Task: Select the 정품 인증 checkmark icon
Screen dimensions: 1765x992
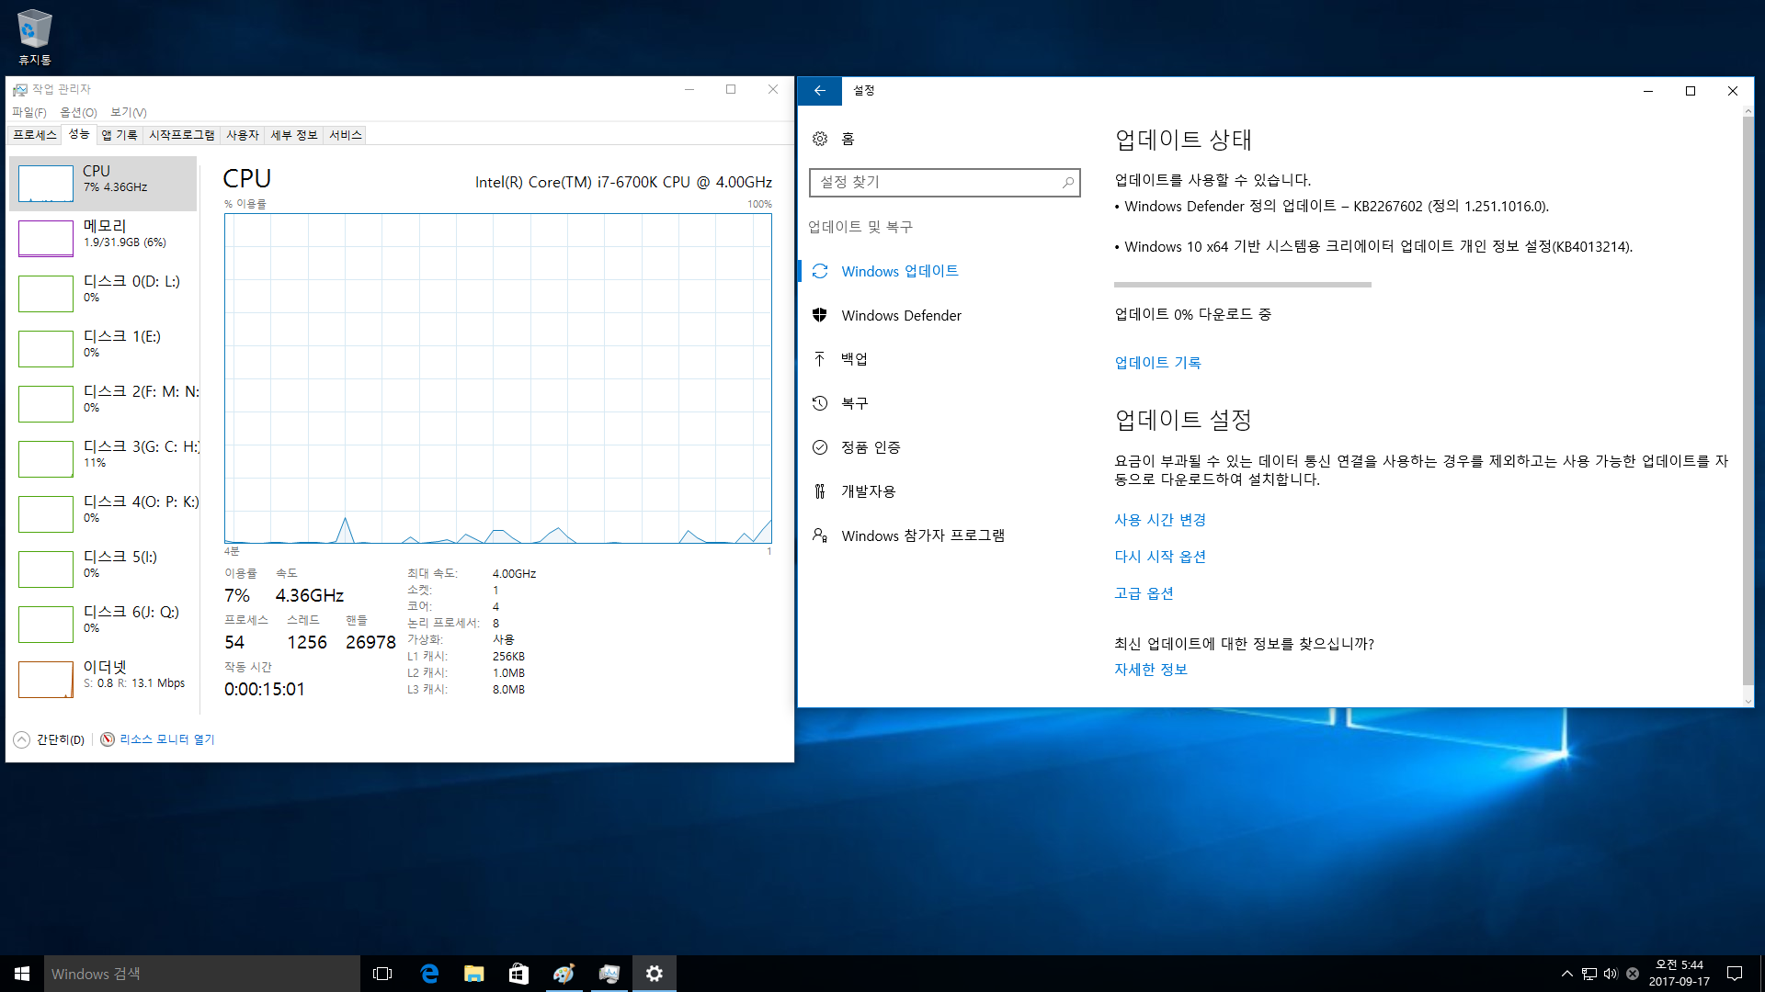Action: tap(820, 447)
